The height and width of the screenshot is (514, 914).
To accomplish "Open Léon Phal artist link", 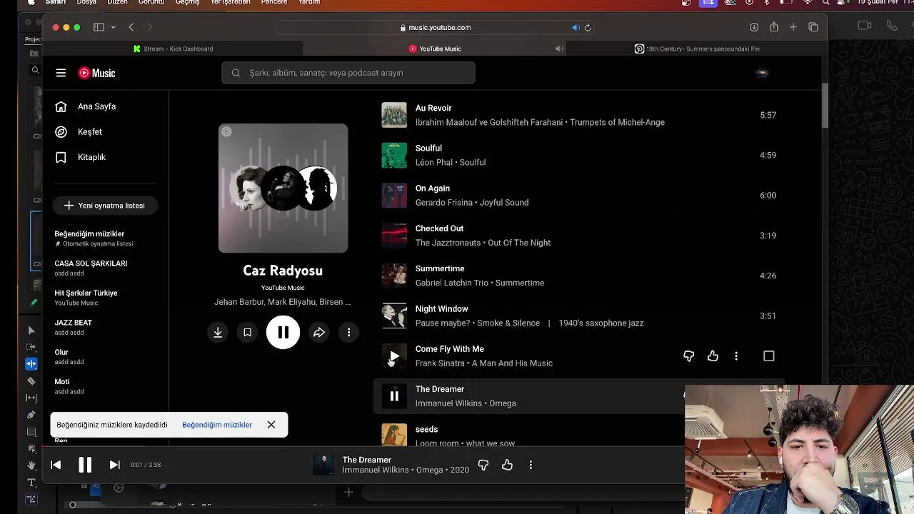I will [x=434, y=162].
